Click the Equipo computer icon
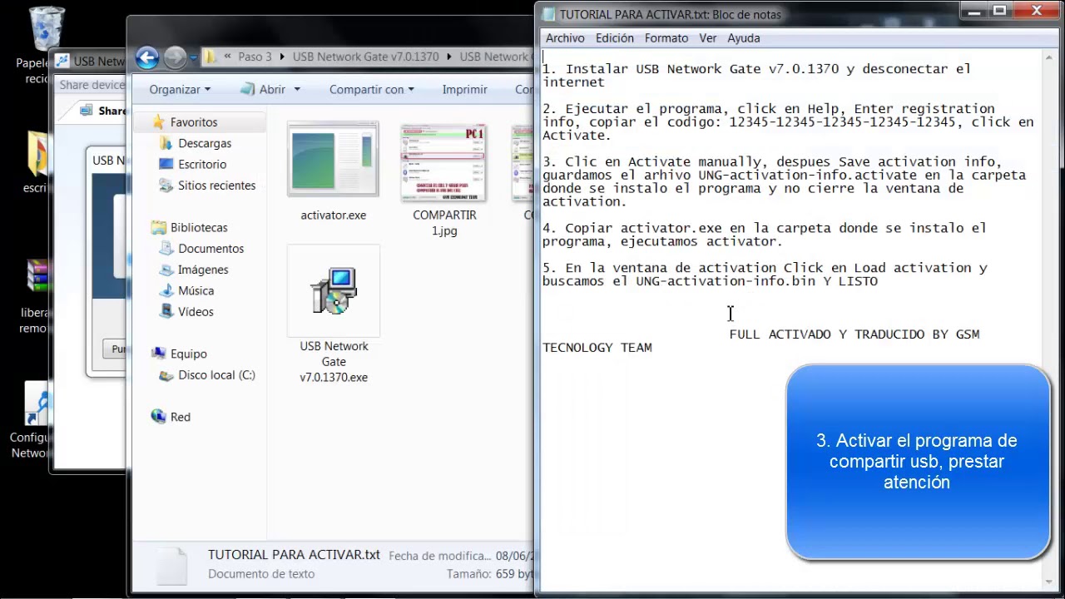This screenshot has width=1065, height=599. click(159, 354)
